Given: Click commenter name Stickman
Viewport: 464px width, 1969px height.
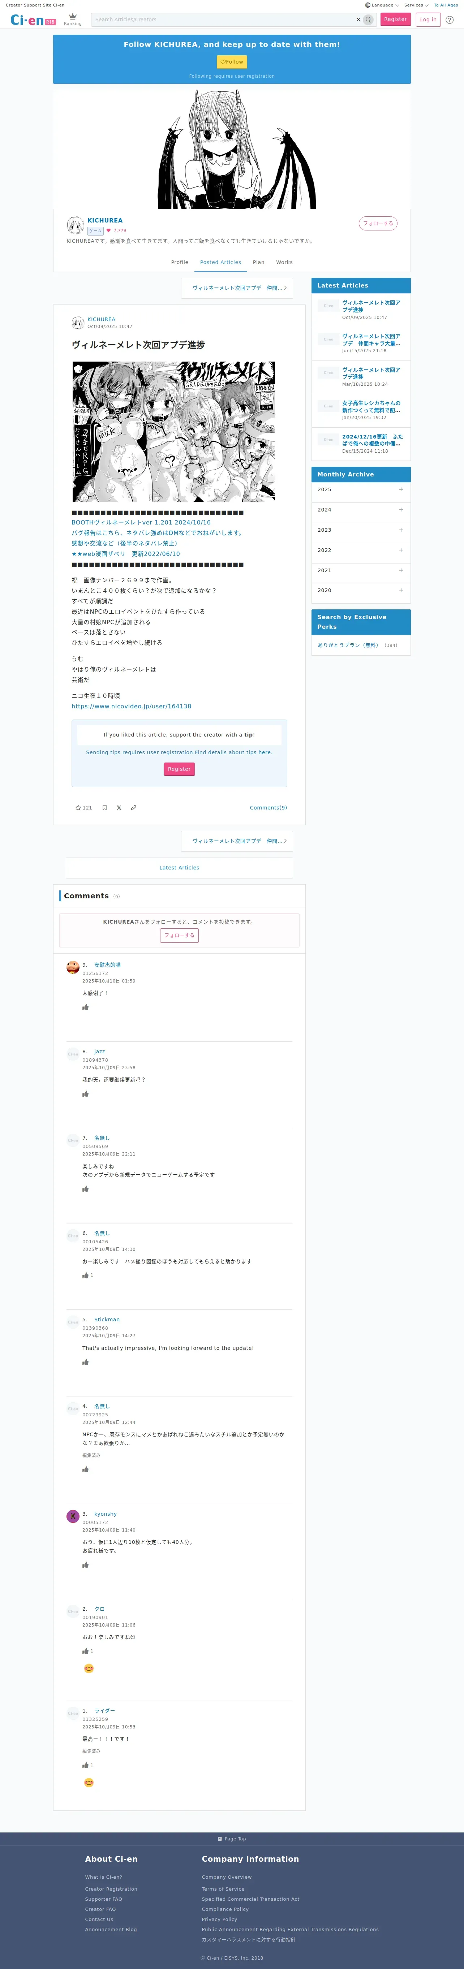Looking at the screenshot, I should (x=107, y=1319).
